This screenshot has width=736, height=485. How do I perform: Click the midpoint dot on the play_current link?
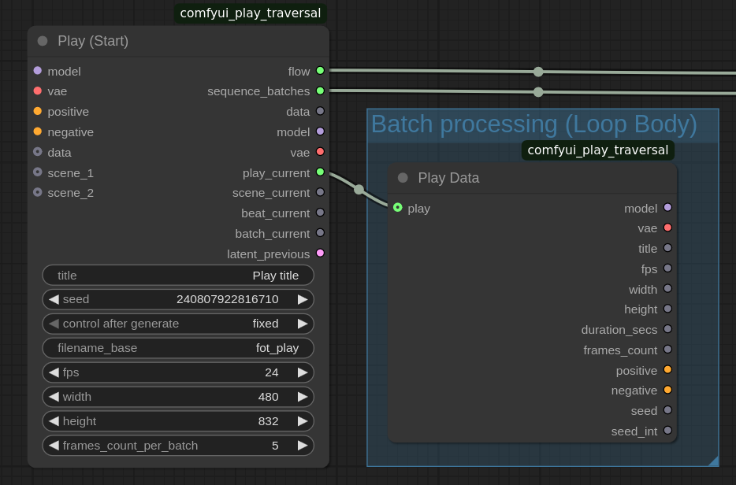tap(359, 190)
